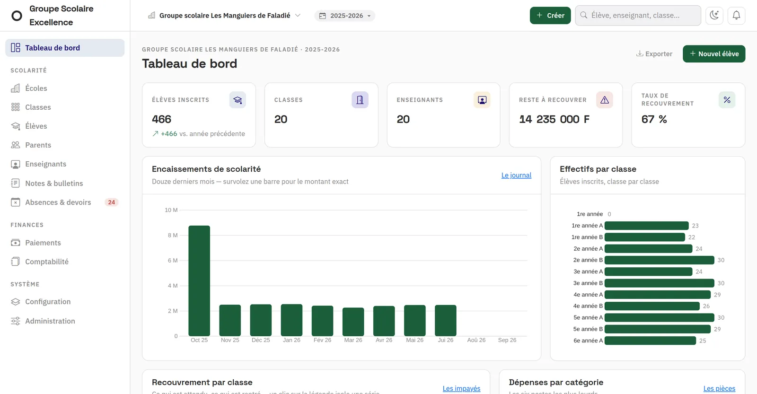The width and height of the screenshot is (757, 394).
Task: Open notifications bell icon
Action: pyautogui.click(x=736, y=15)
